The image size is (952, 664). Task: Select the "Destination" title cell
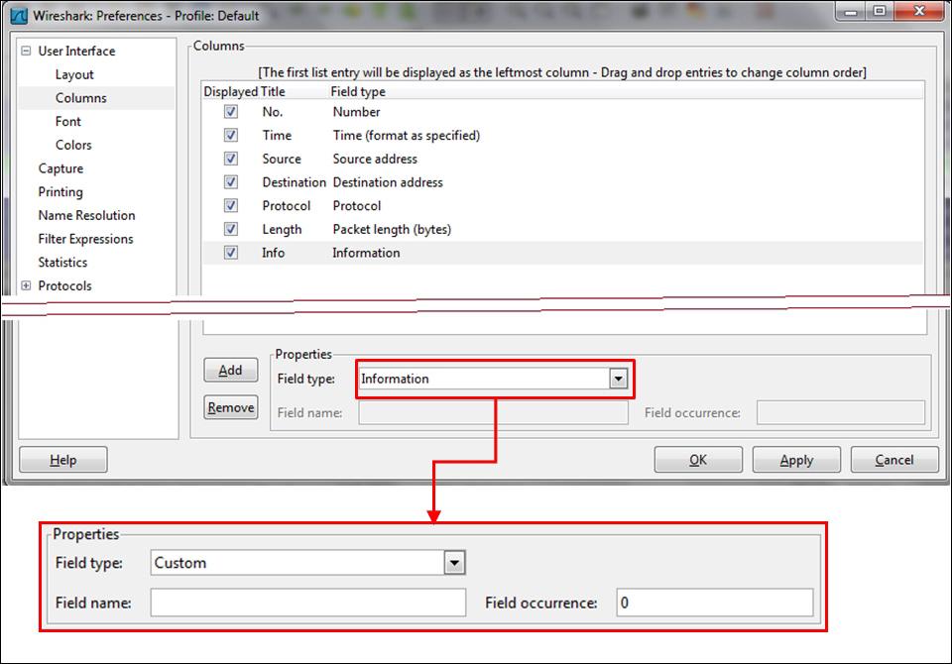[294, 182]
